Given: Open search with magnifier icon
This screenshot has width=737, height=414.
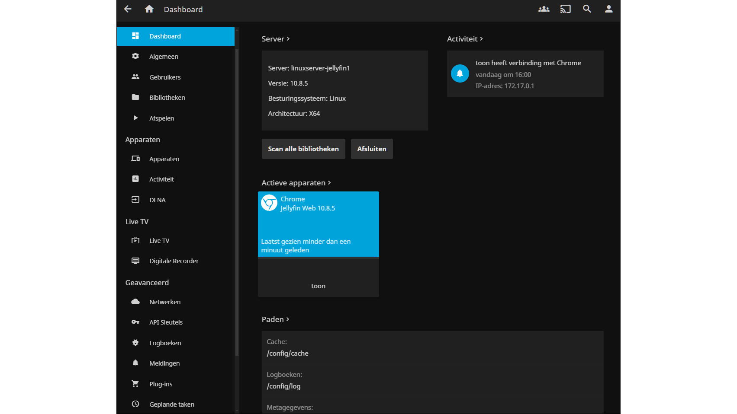Looking at the screenshot, I should pyautogui.click(x=587, y=9).
